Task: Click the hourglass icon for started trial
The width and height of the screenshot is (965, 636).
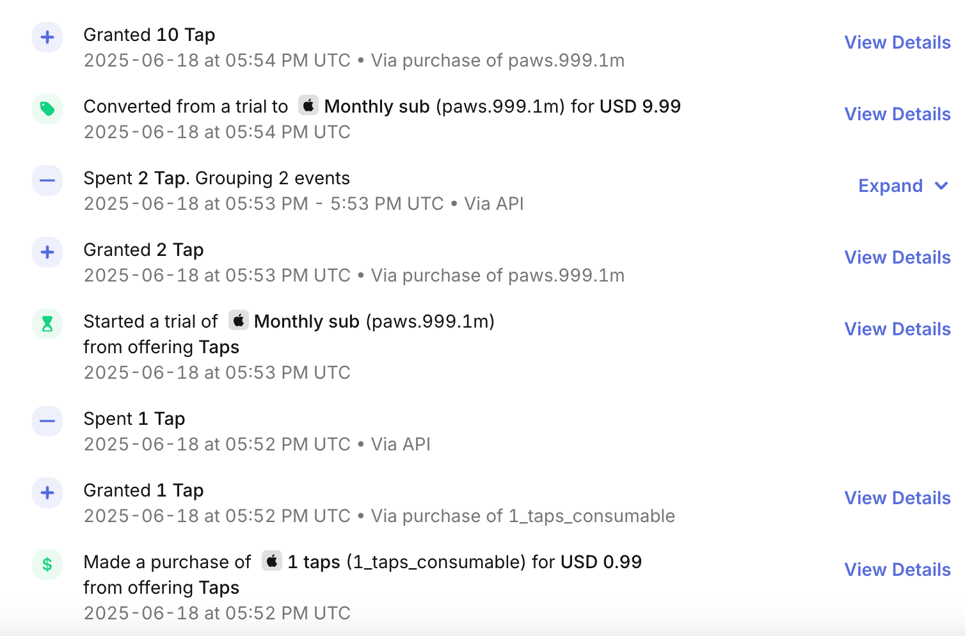Action: [47, 324]
